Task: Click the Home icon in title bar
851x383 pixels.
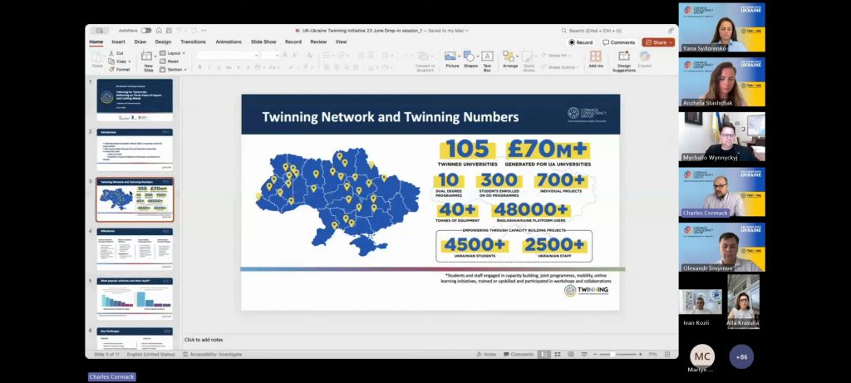Action: tap(159, 31)
